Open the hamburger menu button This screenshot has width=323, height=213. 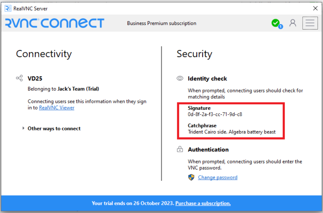[310, 23]
